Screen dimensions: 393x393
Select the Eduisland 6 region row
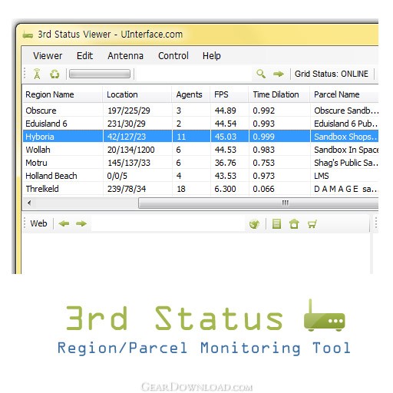click(200, 124)
